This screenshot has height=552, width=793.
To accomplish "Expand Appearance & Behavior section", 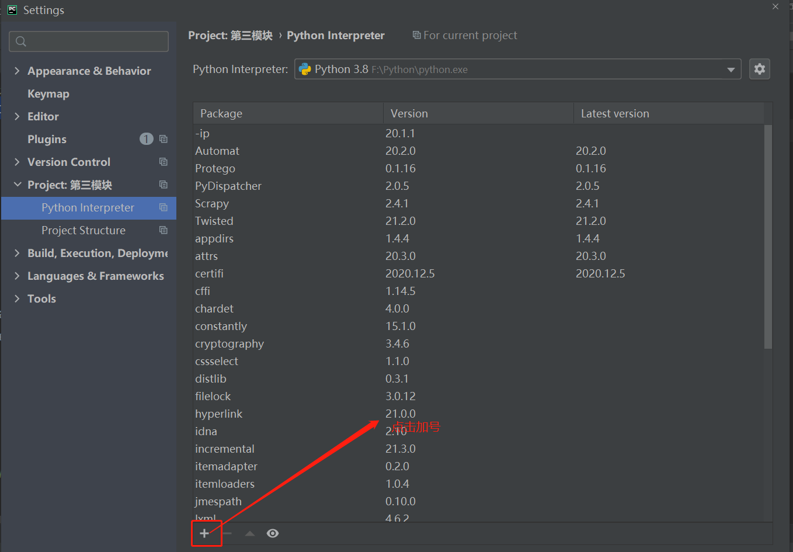I will (x=17, y=71).
